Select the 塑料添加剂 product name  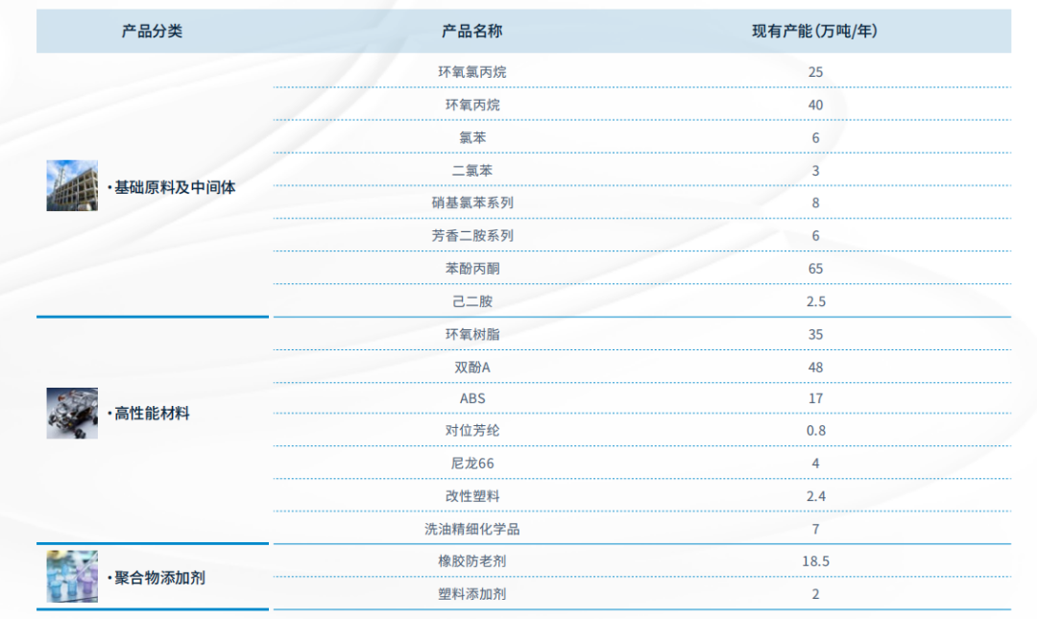coord(472,594)
